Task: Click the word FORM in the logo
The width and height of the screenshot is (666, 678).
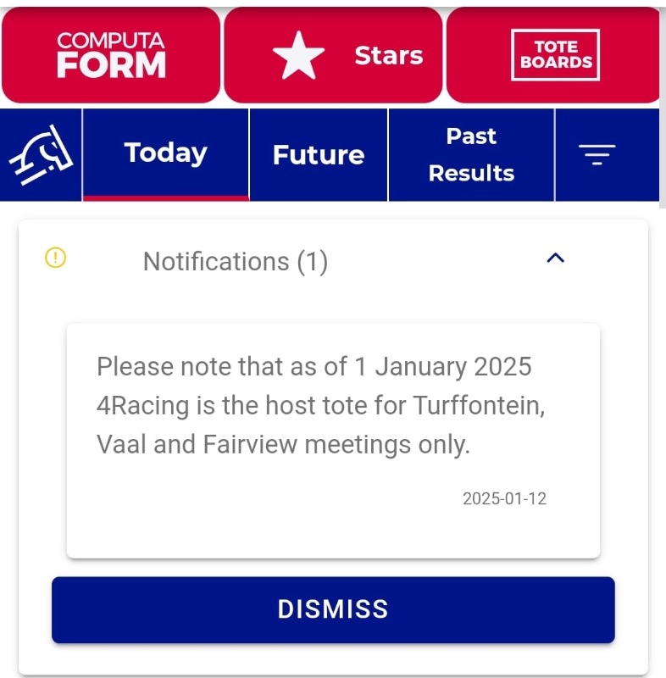Action: [x=111, y=65]
